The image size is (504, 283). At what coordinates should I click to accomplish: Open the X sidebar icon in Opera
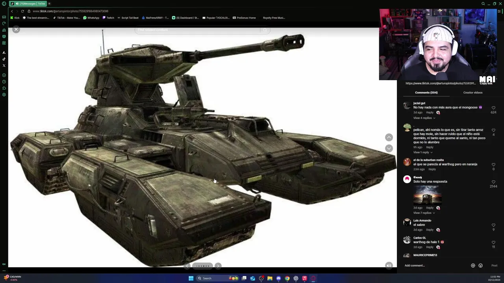tap(4, 66)
